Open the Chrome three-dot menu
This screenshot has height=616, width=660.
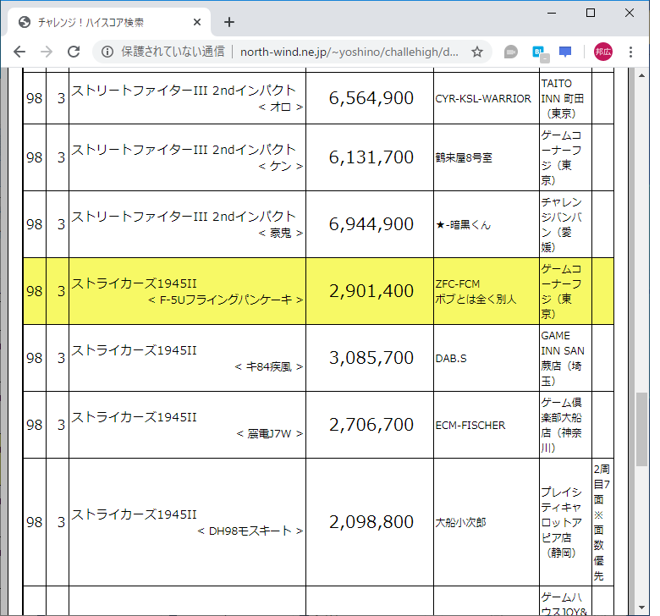coord(630,52)
